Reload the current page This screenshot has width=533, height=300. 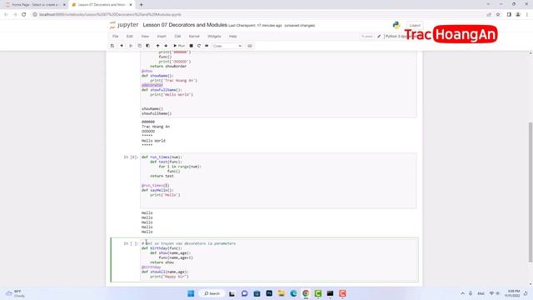24,14
